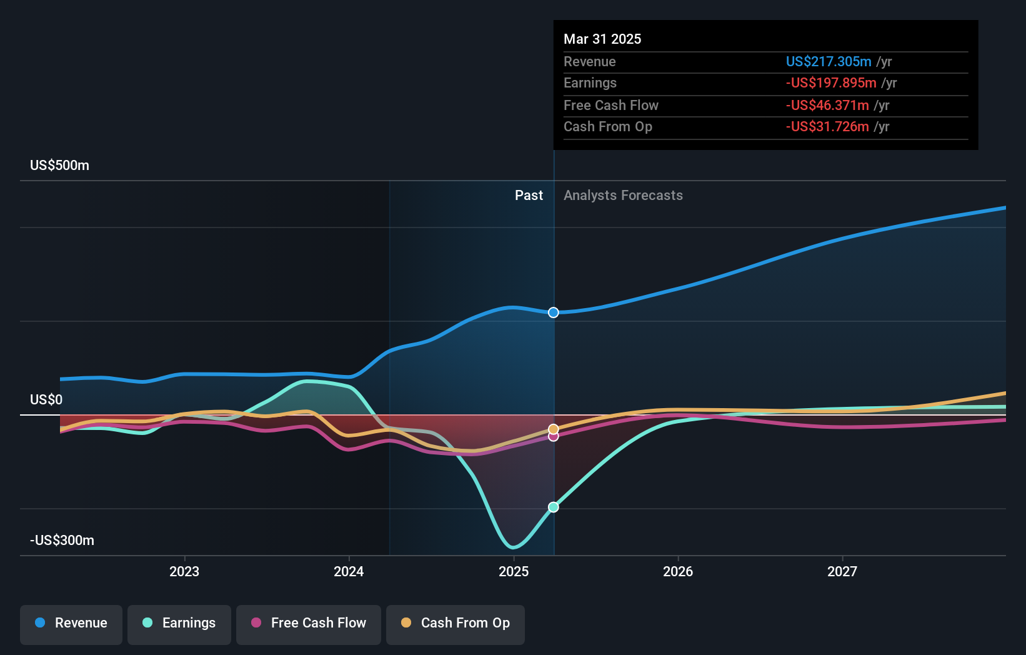
Task: Click the -US$197.895m earnings value
Action: (x=831, y=82)
